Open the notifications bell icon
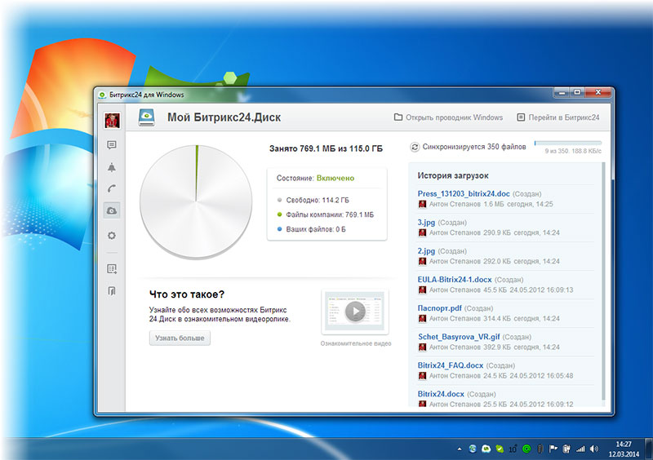 coord(112,167)
